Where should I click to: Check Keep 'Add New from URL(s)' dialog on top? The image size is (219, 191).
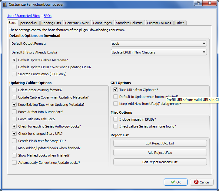(x=115, y=104)
